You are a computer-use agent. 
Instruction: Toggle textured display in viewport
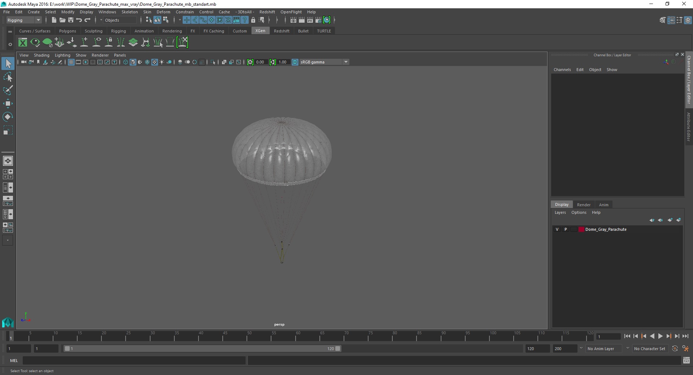[154, 62]
